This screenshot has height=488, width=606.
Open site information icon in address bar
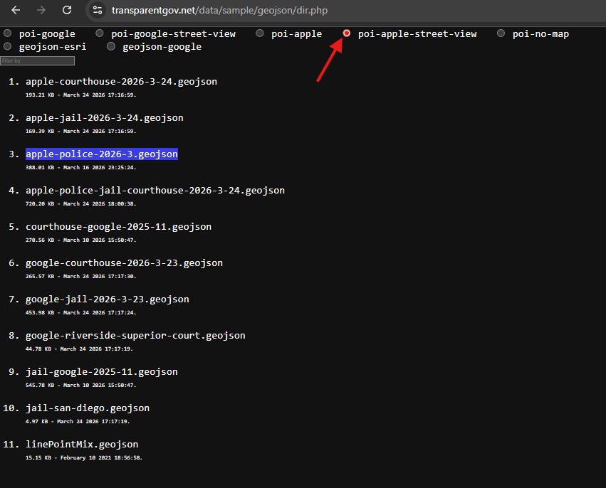click(x=99, y=11)
